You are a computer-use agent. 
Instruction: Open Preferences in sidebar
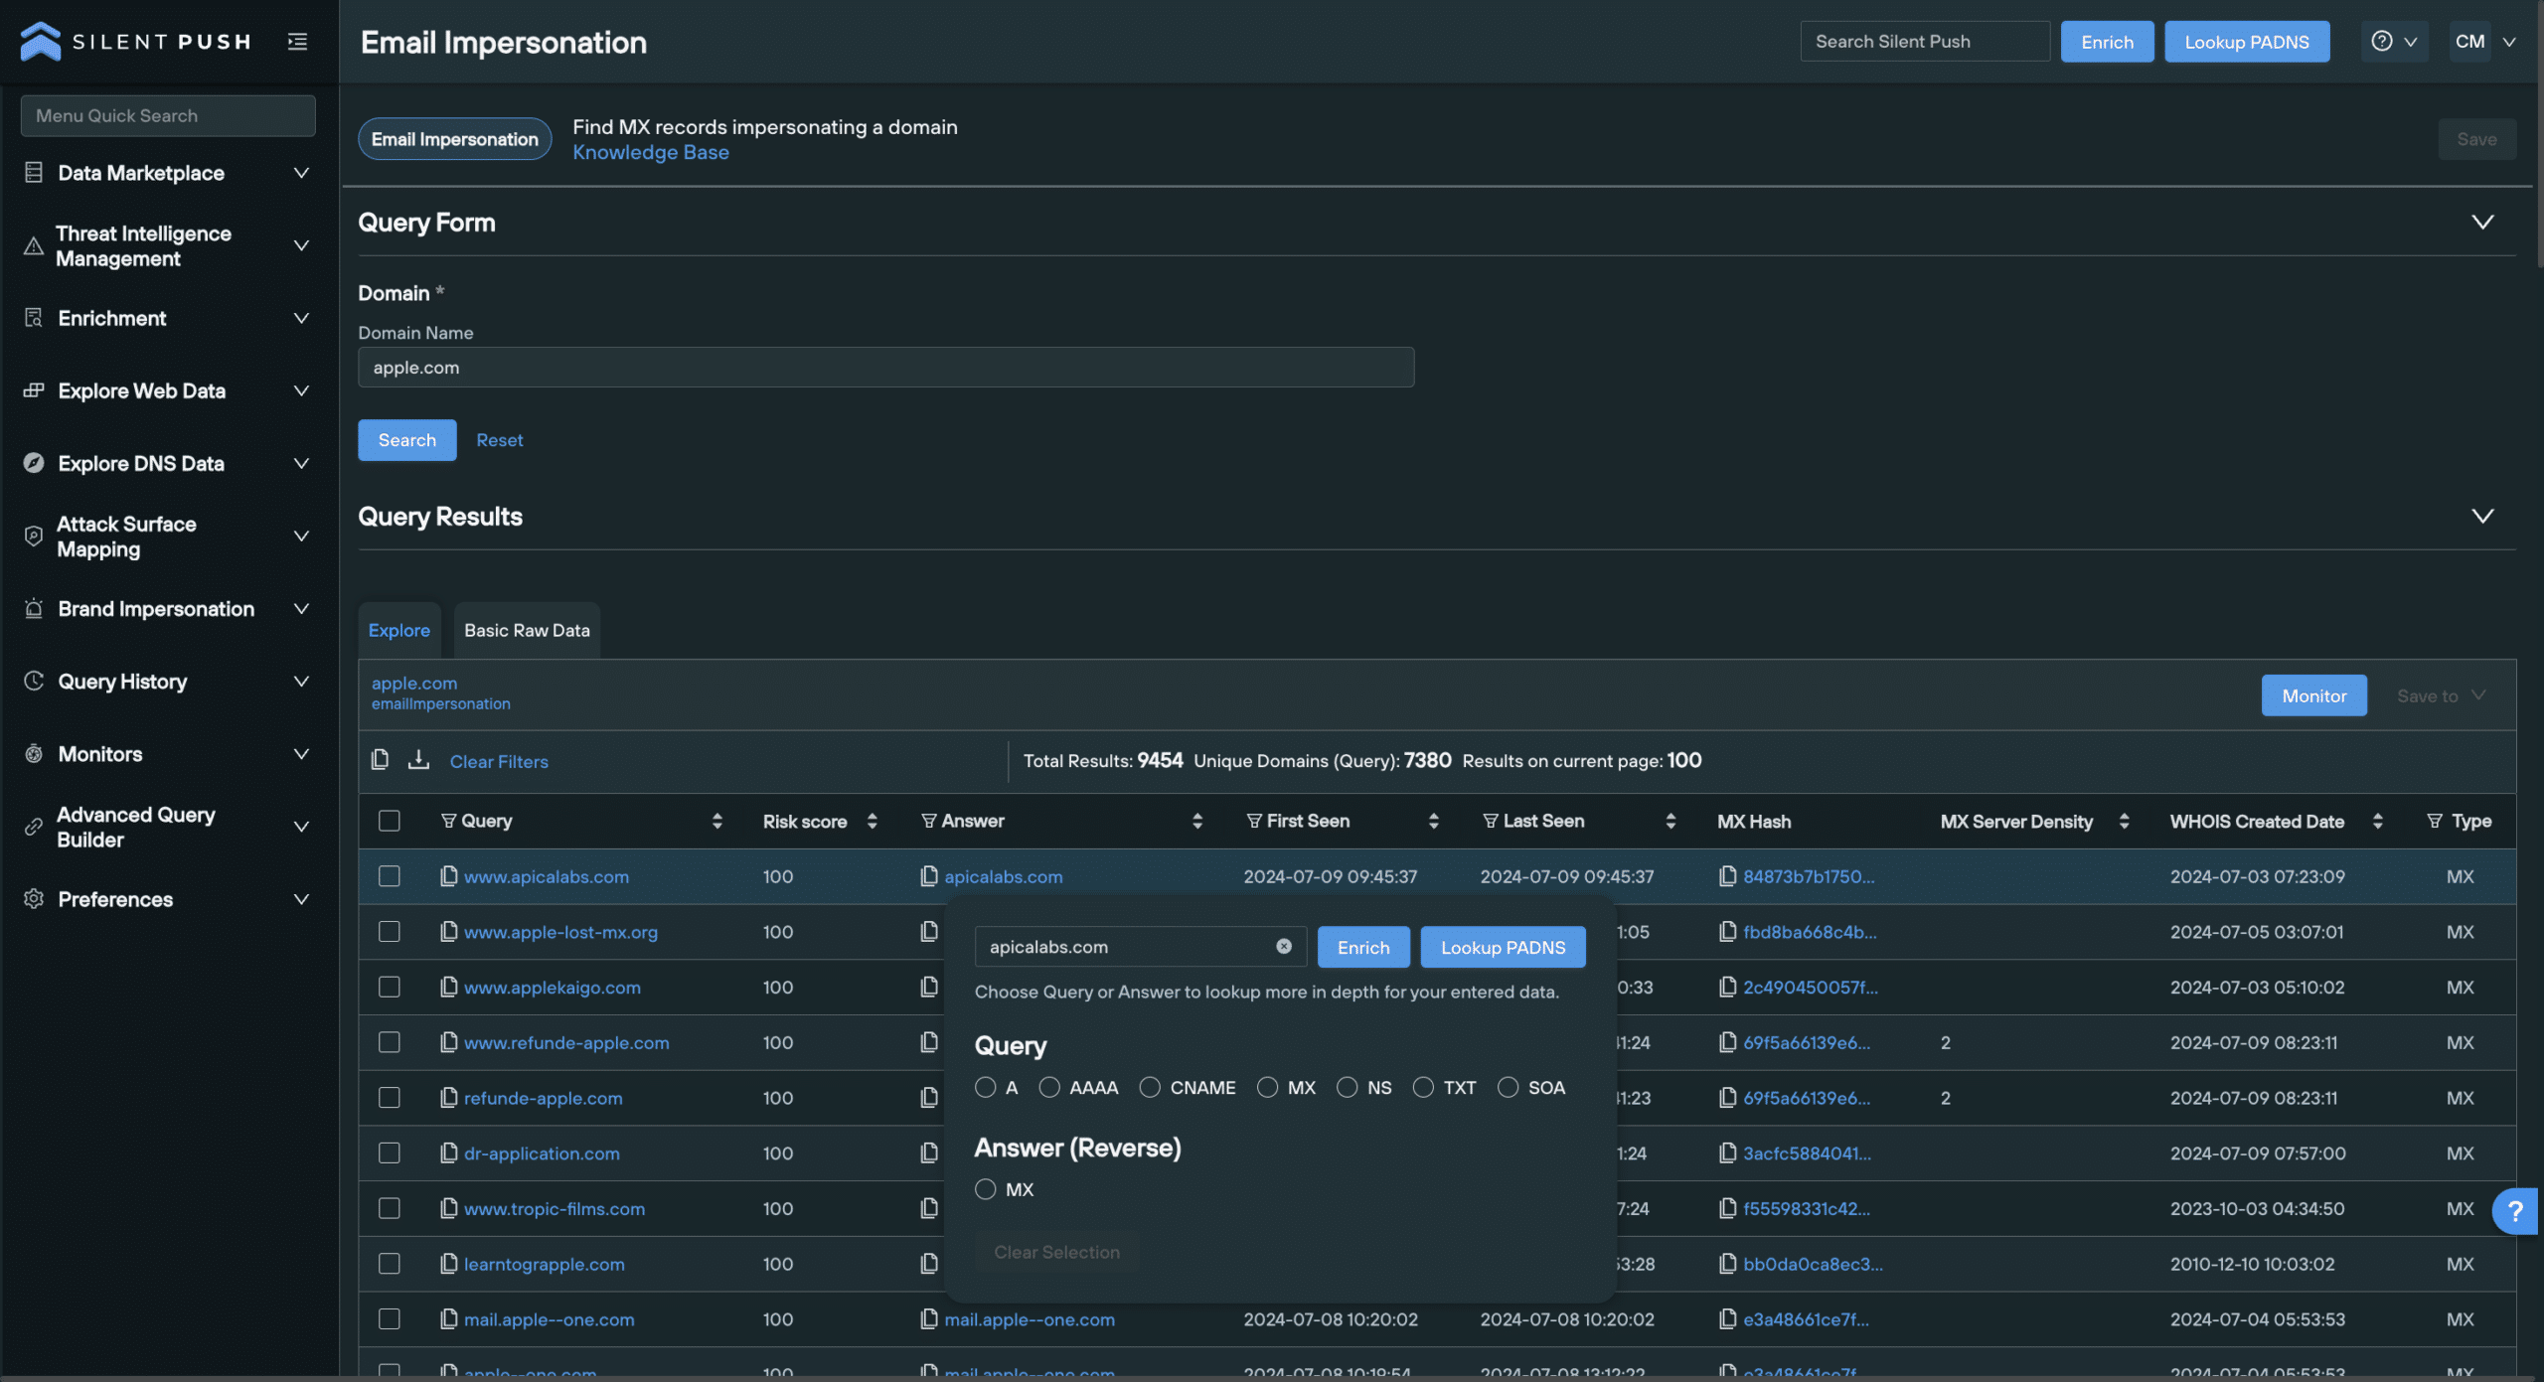[x=167, y=899]
